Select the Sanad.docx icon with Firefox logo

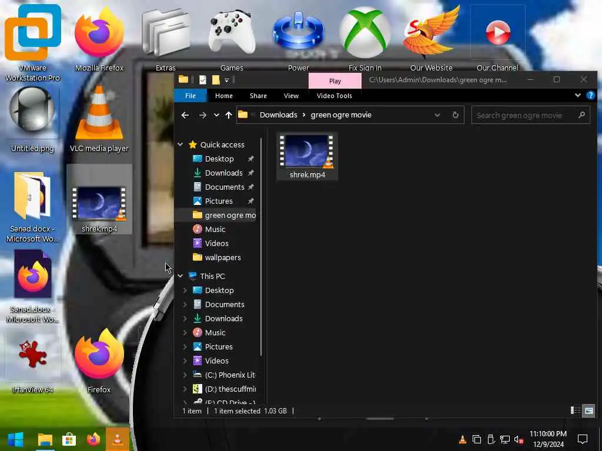click(x=33, y=287)
